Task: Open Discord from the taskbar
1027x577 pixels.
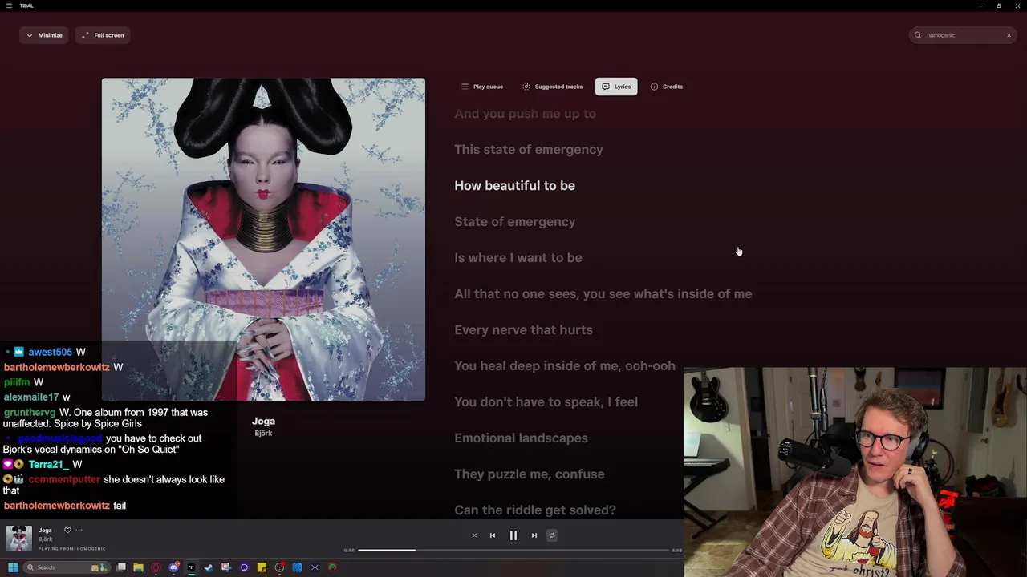Action: tap(173, 567)
